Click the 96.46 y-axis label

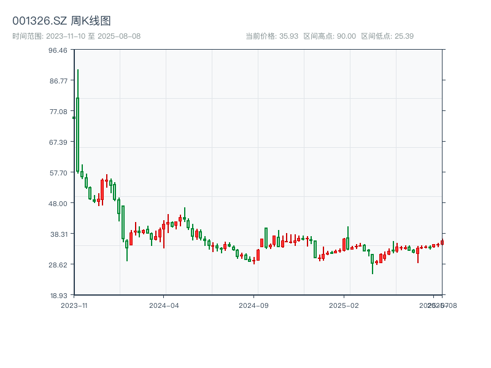[x=58, y=50]
